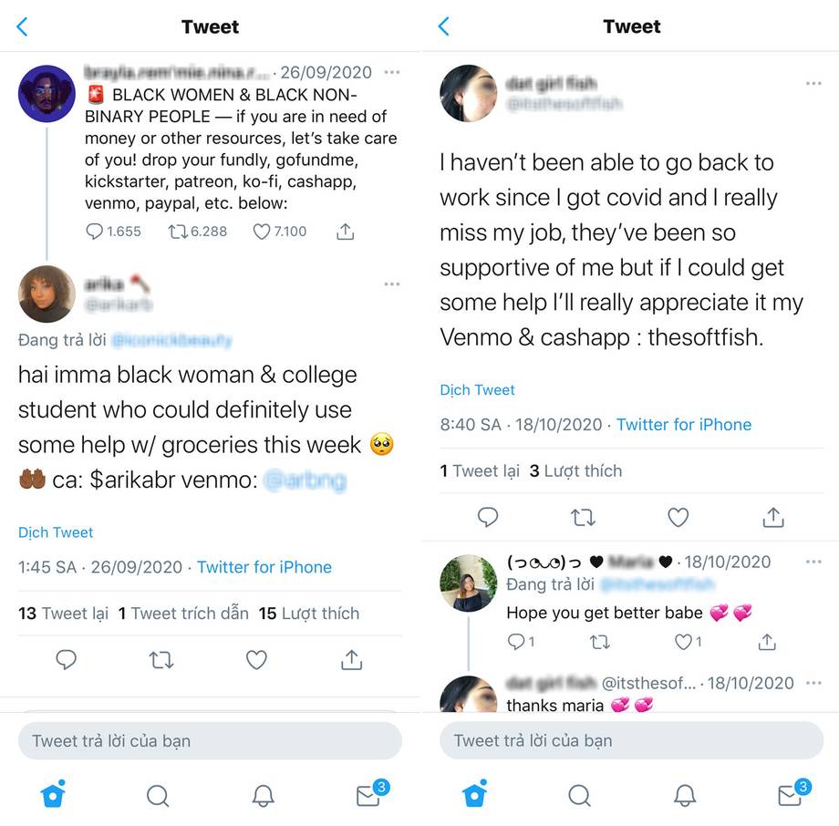
Task: Like the covid Venmo request tweet
Action: pyautogui.click(x=678, y=517)
